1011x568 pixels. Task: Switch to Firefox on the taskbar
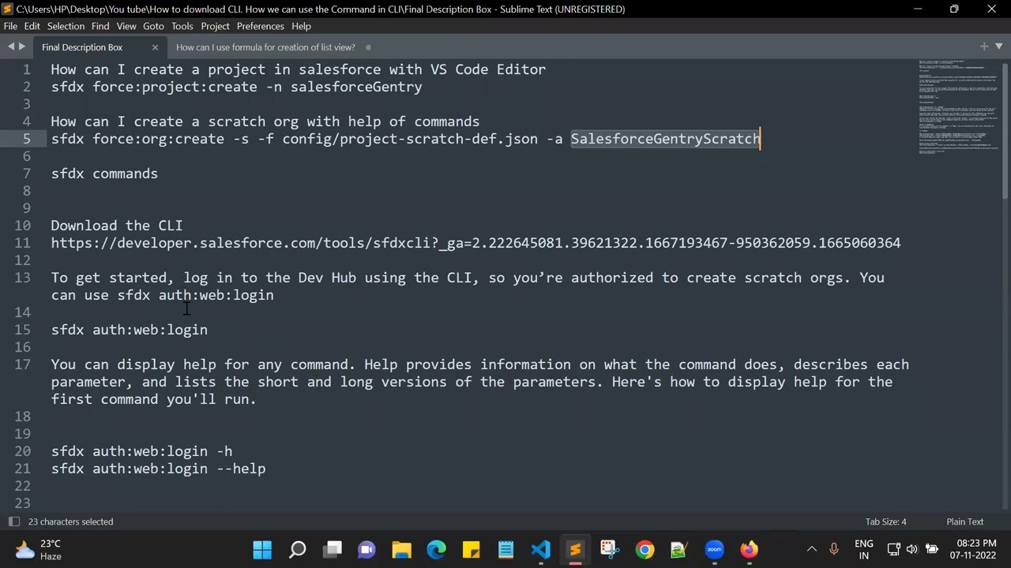pos(749,549)
